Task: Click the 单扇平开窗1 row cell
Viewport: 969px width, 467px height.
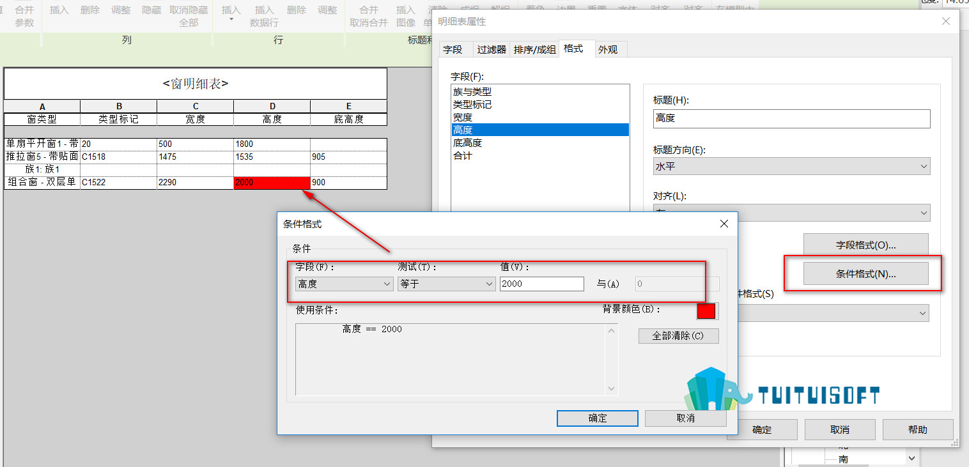Action: point(42,144)
